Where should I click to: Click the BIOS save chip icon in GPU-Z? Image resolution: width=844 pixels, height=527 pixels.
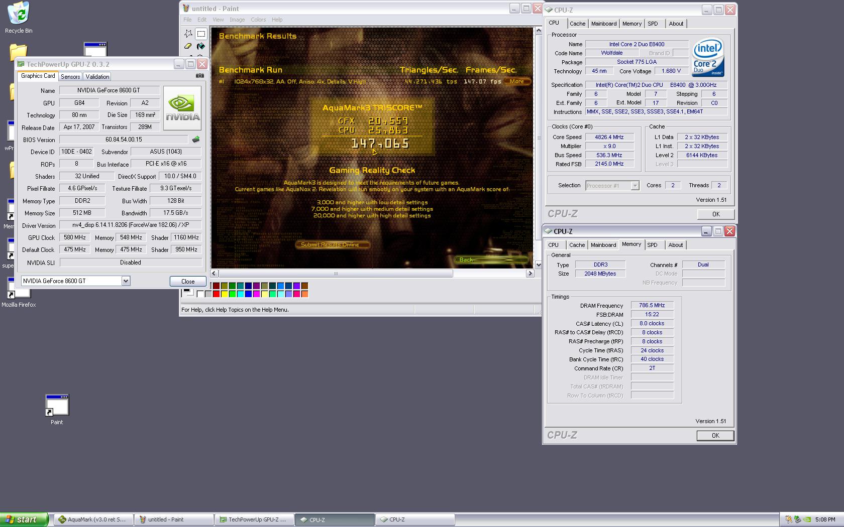coord(196,140)
